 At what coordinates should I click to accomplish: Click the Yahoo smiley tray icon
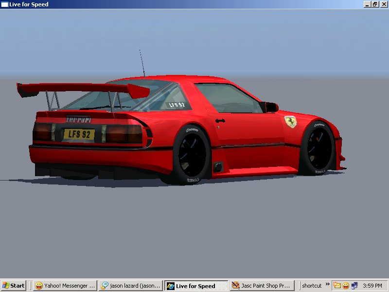(346, 286)
